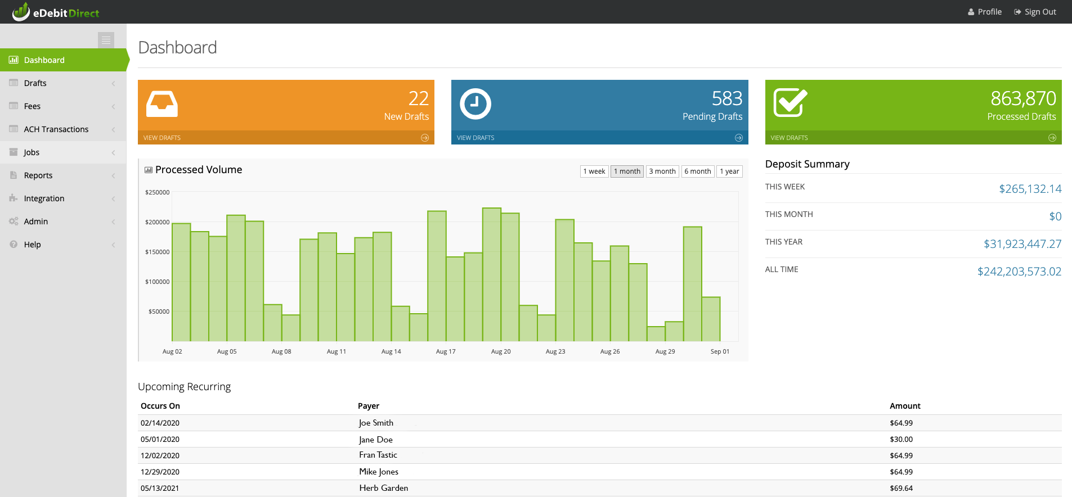Image resolution: width=1072 pixels, height=497 pixels.
Task: Click the New Drafts inbox tray icon
Action: coord(162,104)
